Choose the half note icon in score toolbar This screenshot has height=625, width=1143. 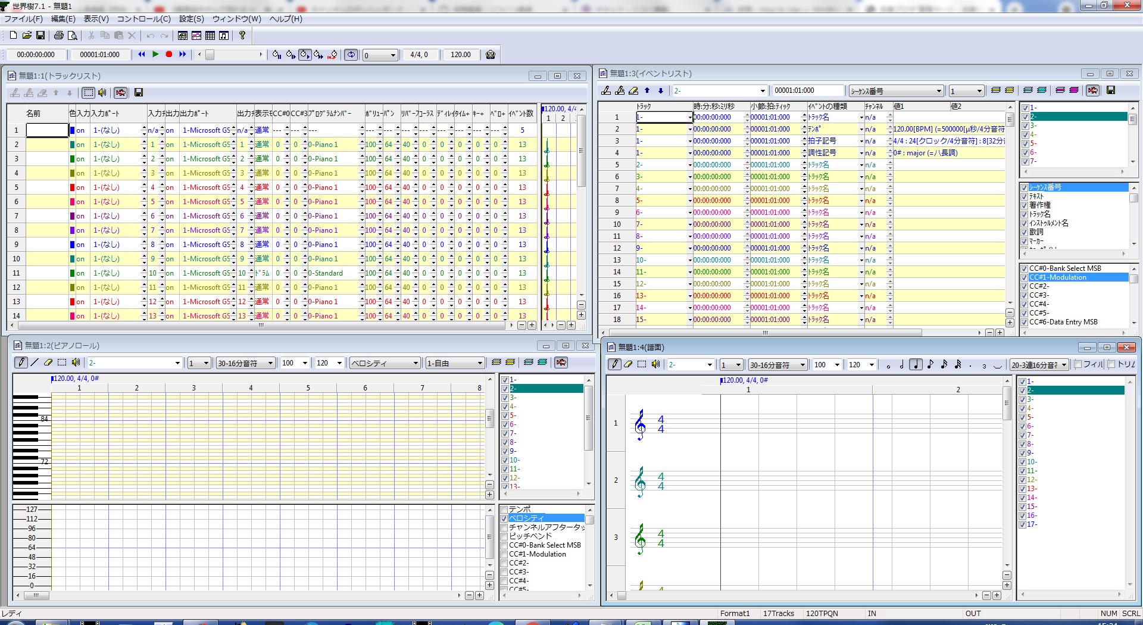tap(901, 364)
